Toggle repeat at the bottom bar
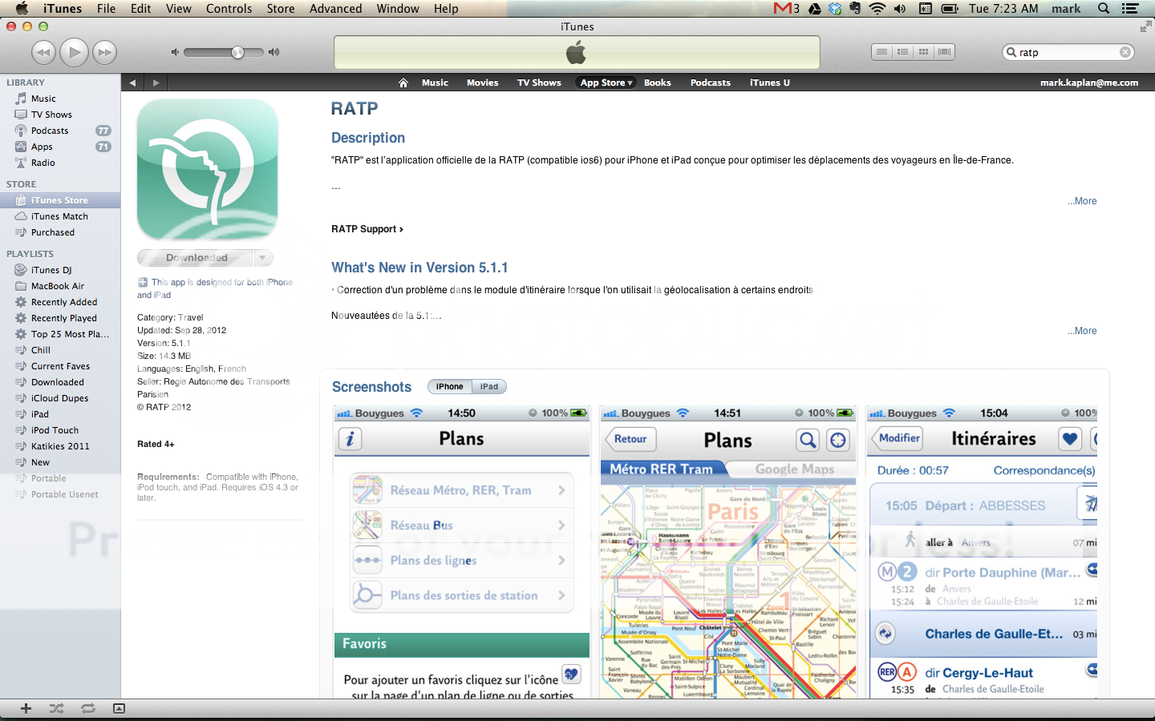 pyautogui.click(x=88, y=708)
